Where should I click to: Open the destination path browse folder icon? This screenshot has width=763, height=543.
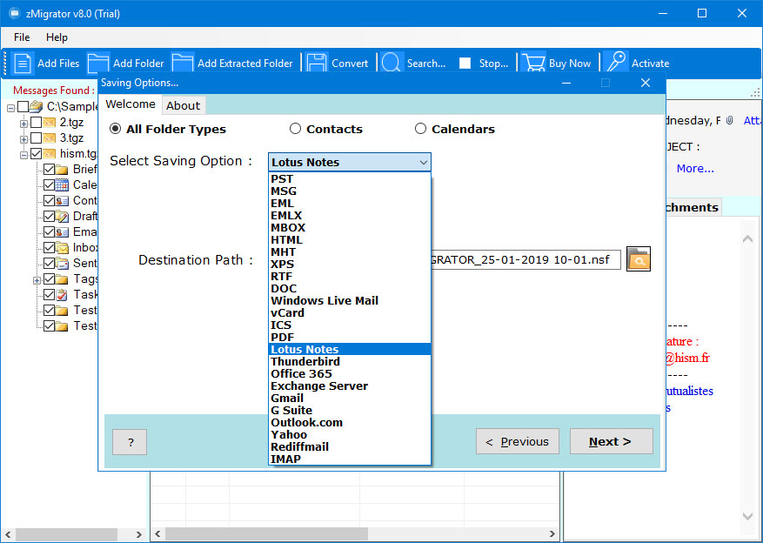coord(639,259)
